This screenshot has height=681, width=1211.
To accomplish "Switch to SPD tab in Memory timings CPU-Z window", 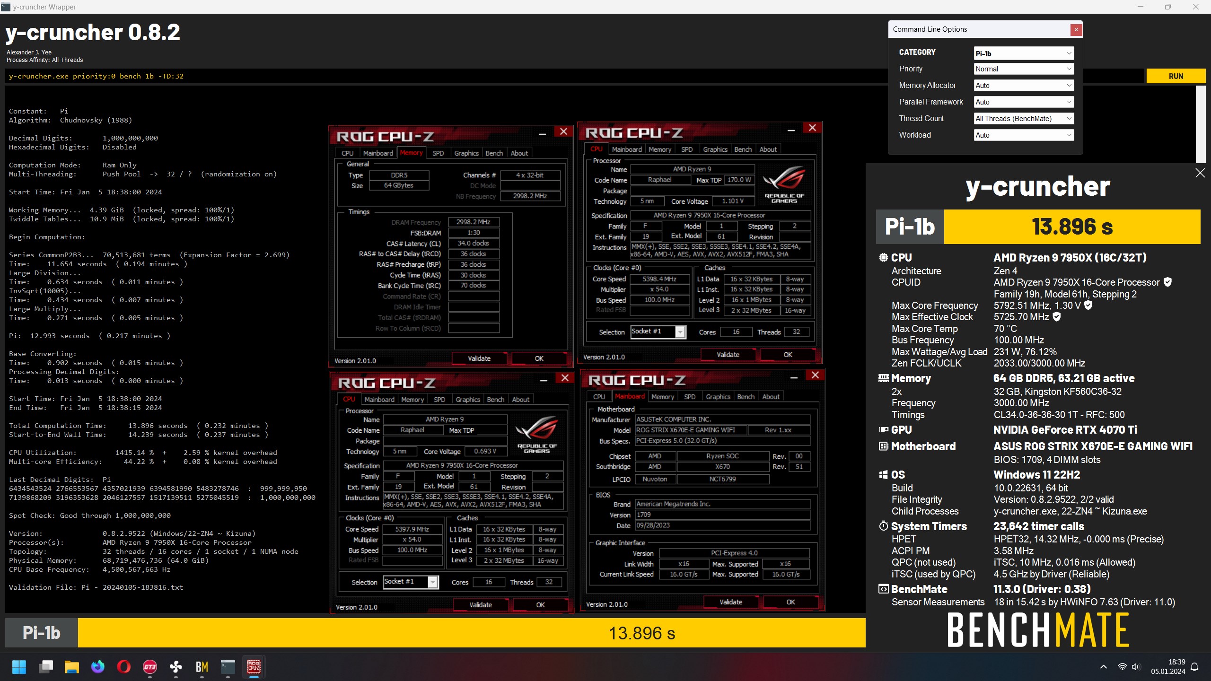I will tap(438, 153).
